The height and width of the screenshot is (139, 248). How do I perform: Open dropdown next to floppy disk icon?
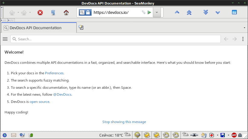point(228,135)
